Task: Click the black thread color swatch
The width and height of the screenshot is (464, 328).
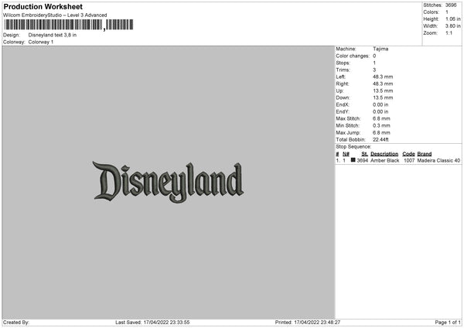Action: pyautogui.click(x=353, y=160)
